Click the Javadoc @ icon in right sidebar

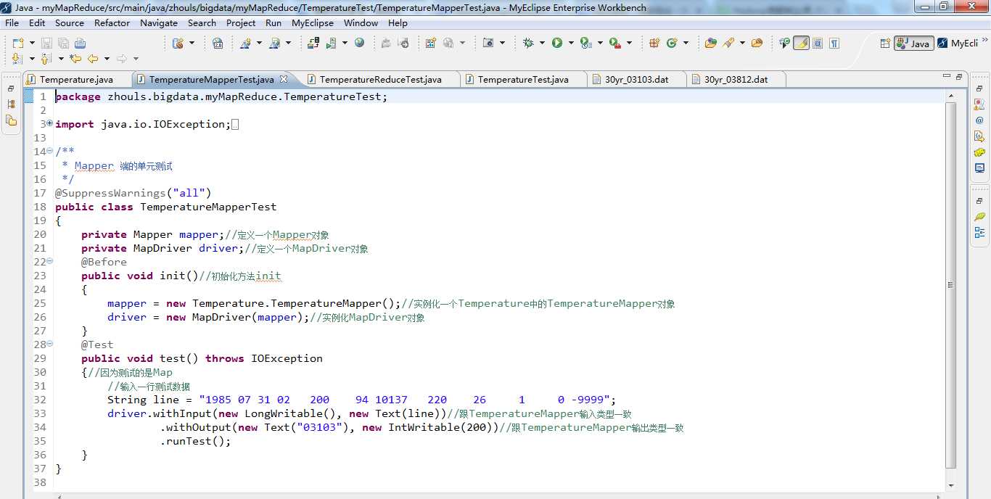click(x=979, y=120)
